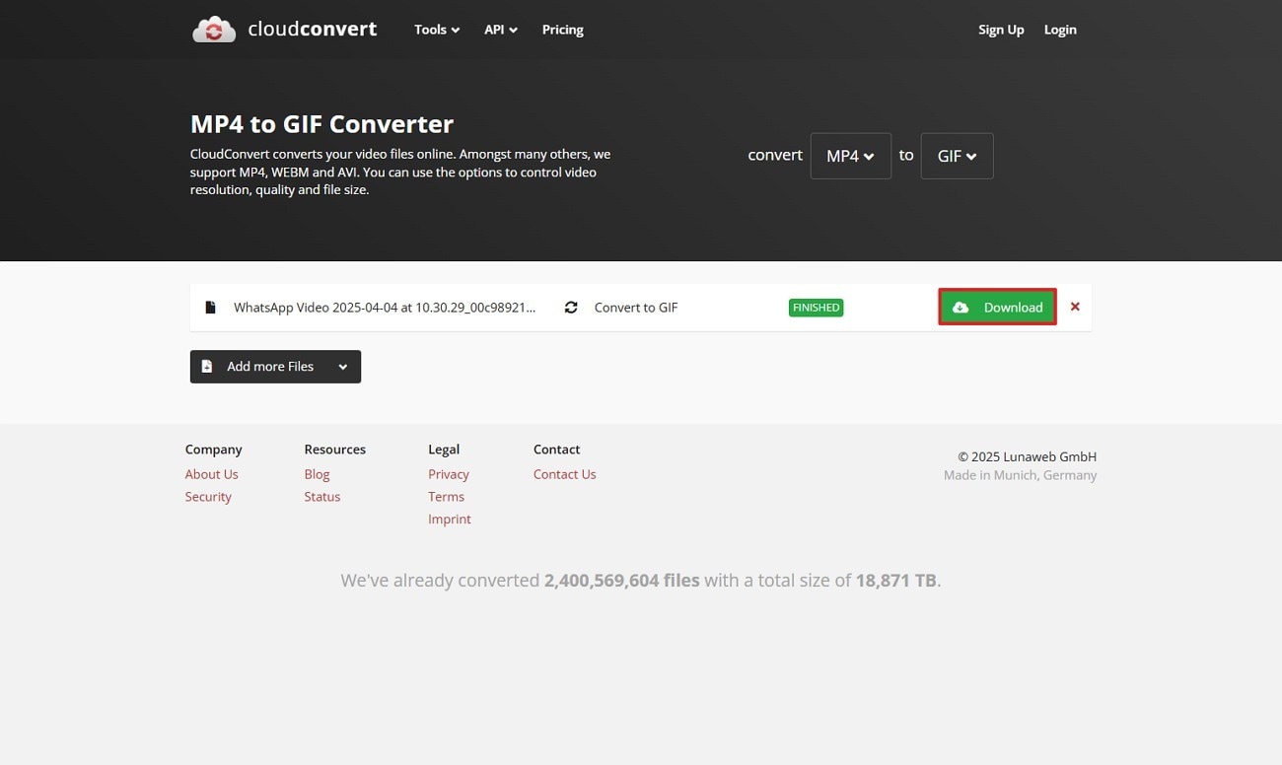Click the Contact footer heading
The height and width of the screenshot is (765, 1282).
click(x=557, y=450)
